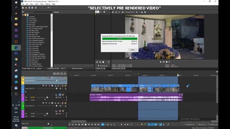Select BCC Damaged TV Dissolve transition
This screenshot has height=129, width=230.
tap(37, 54)
